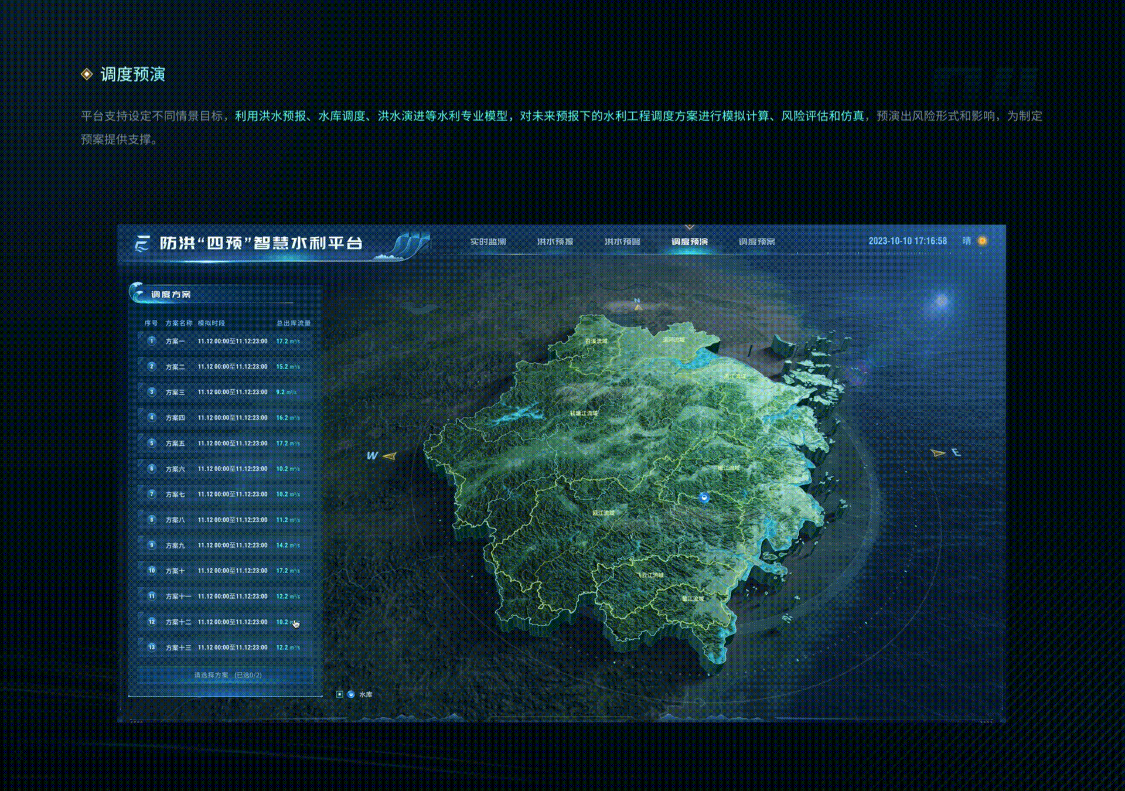Image resolution: width=1125 pixels, height=791 pixels.
Task: Click the blue reservoir marker on the map
Action: (704, 497)
